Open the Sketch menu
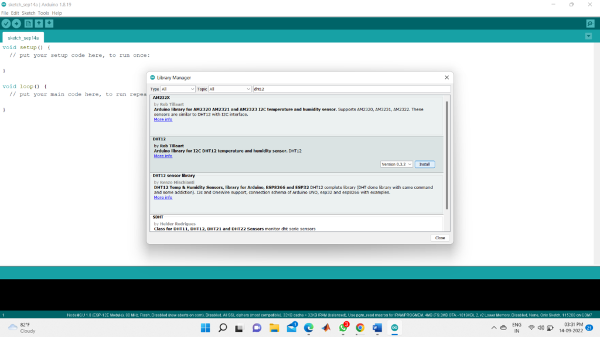The width and height of the screenshot is (600, 337). point(28,13)
